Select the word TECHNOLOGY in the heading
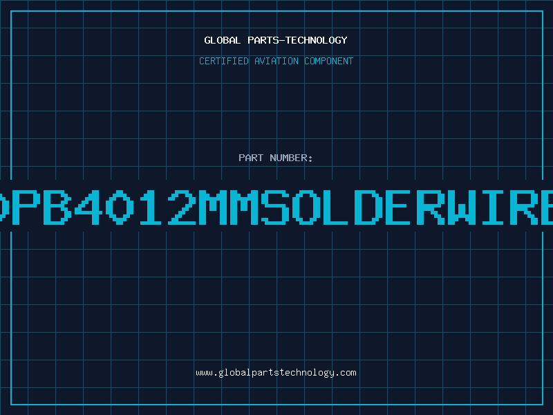This screenshot has width=553, height=415. coord(316,40)
